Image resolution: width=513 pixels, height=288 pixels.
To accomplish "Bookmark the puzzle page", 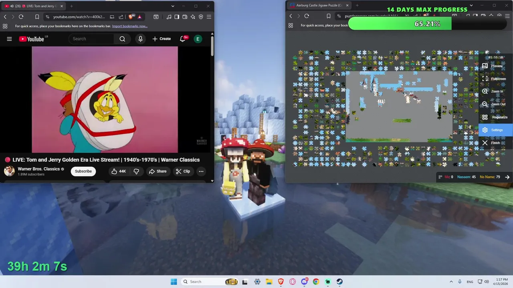I will pos(328,16).
